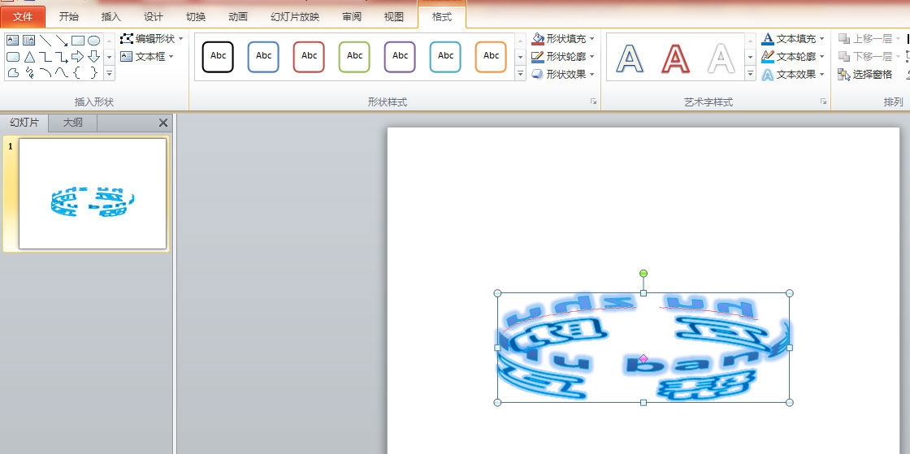
Task: Expand the shape styles gallery fully
Action: [x=521, y=74]
